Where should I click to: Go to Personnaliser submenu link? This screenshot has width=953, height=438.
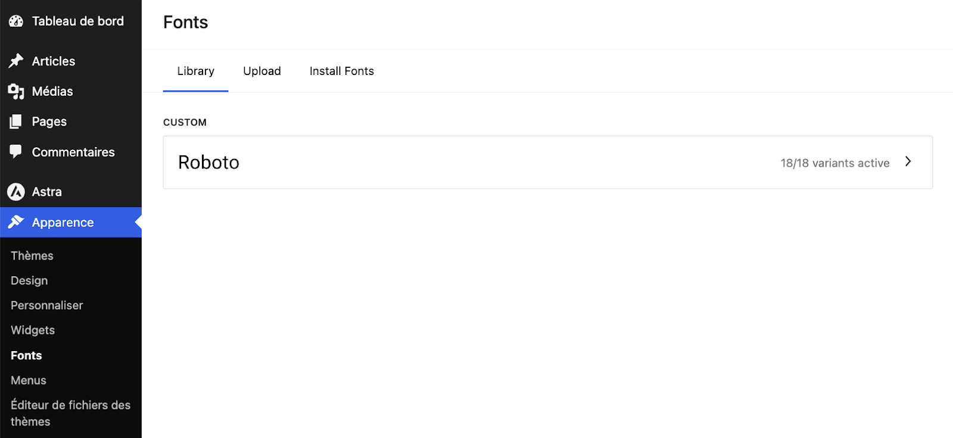[x=47, y=305]
